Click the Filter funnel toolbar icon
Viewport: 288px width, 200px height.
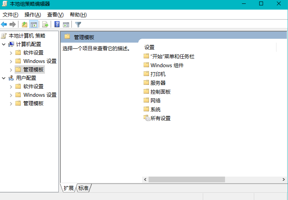78,24
